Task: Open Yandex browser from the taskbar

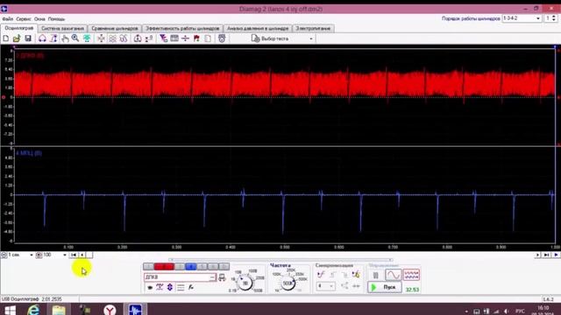Action: pyautogui.click(x=110, y=310)
